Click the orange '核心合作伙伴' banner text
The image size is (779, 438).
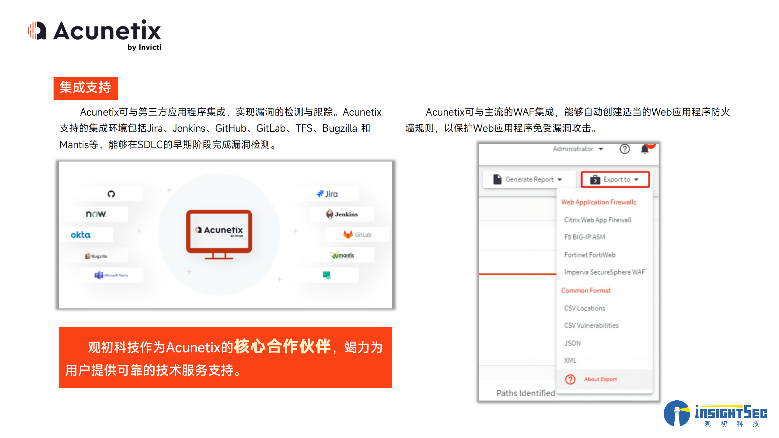282,346
